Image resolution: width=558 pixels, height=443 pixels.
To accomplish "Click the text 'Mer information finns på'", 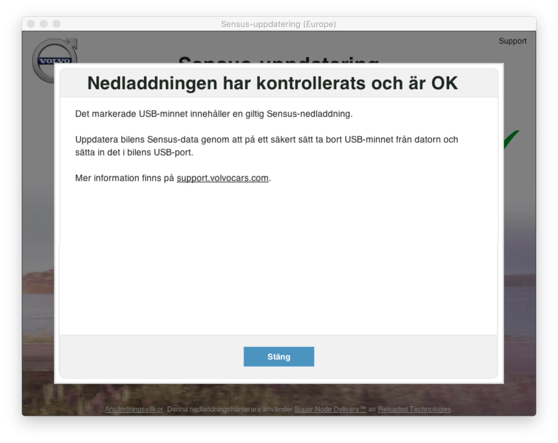I will point(125,178).
